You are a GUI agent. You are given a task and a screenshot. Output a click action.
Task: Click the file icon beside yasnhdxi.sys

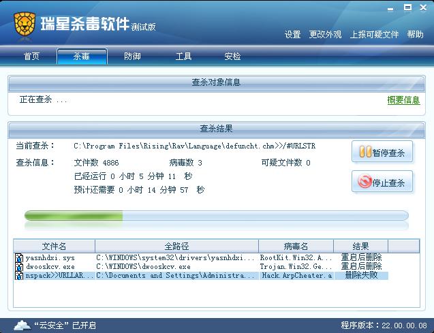pos(19,258)
